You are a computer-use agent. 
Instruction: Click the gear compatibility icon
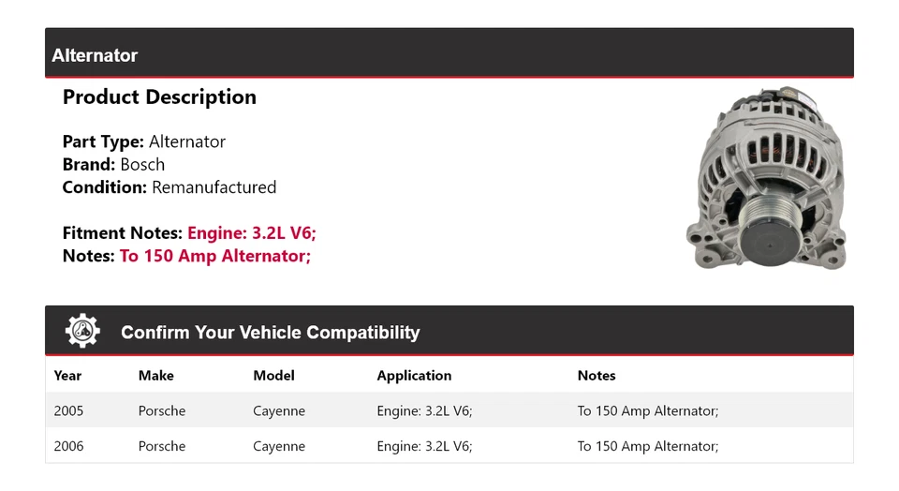[x=82, y=332]
